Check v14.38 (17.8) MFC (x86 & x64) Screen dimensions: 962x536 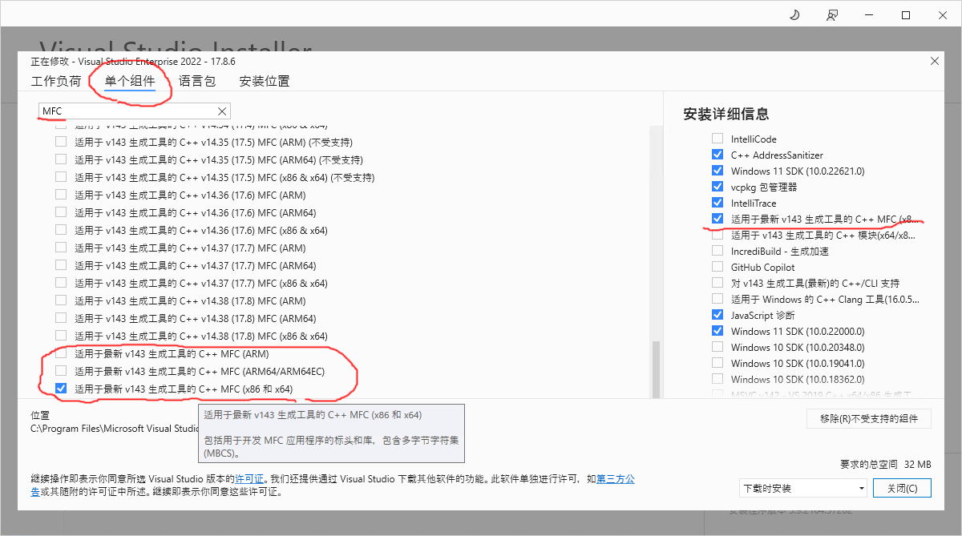pos(61,337)
